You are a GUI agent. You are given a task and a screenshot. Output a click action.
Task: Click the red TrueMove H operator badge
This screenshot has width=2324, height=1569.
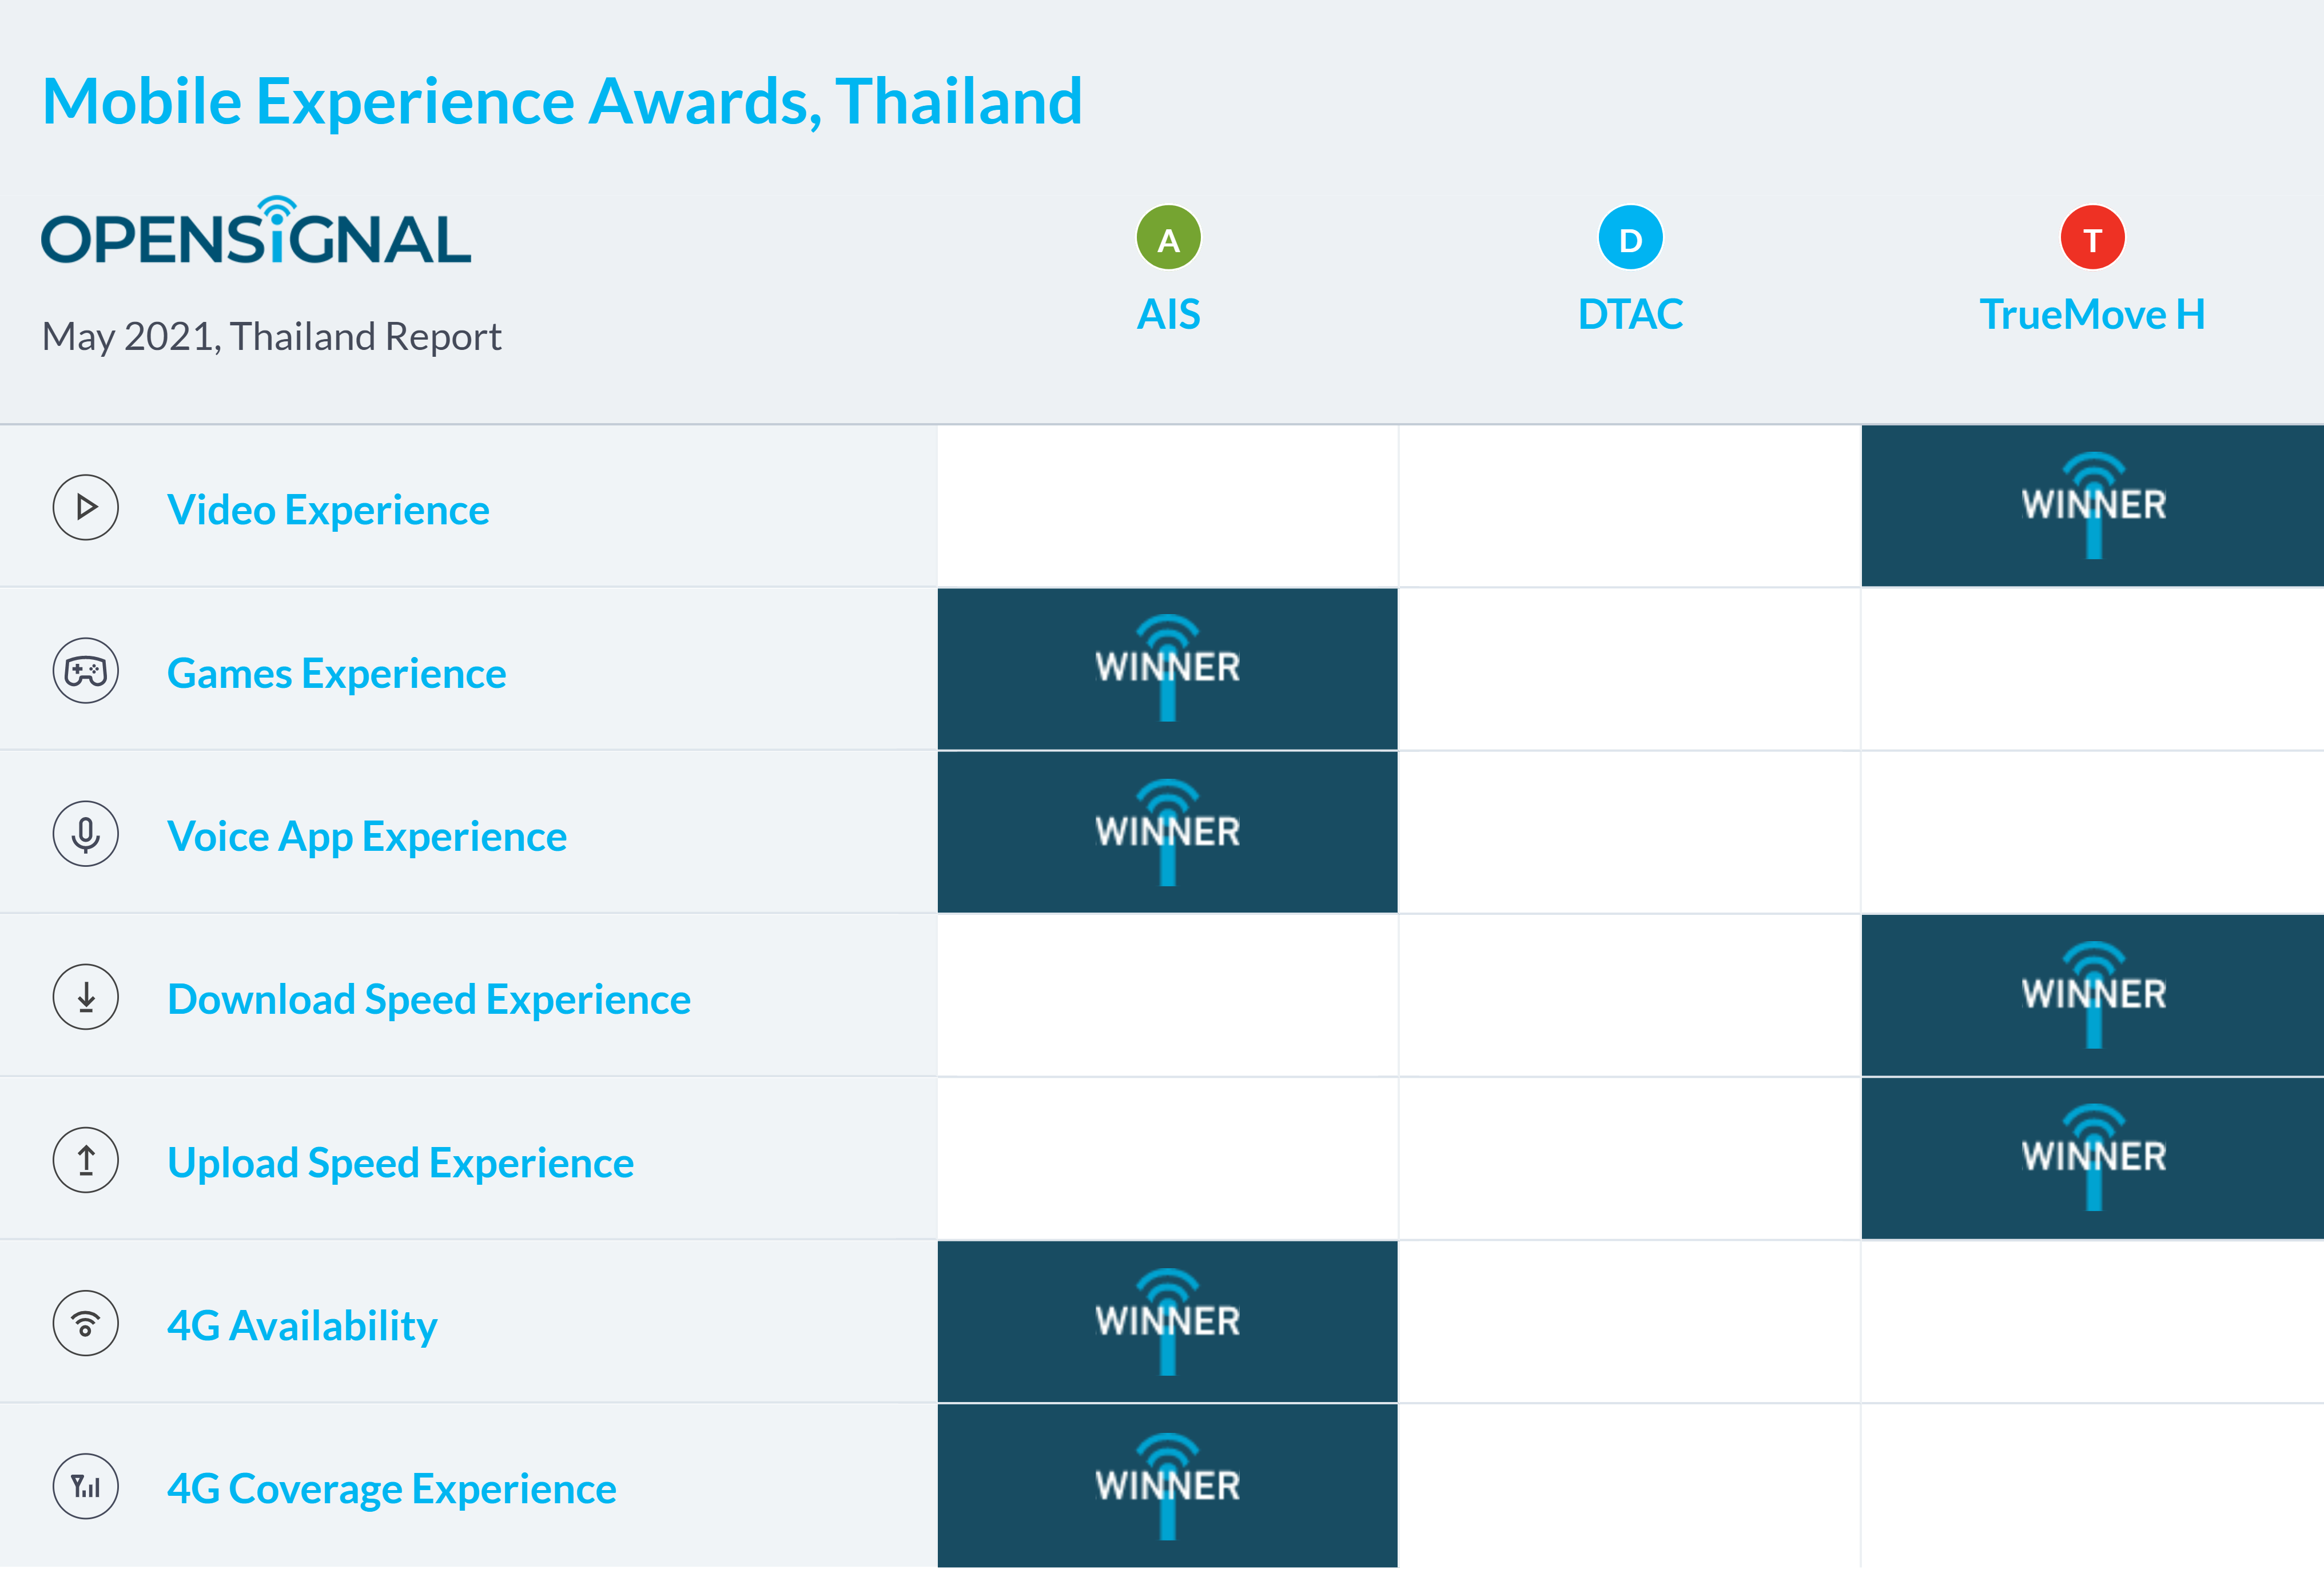click(x=2092, y=238)
